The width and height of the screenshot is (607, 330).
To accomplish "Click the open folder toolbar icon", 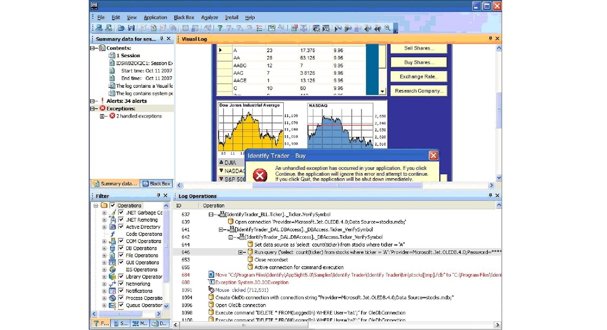I will pos(121,28).
